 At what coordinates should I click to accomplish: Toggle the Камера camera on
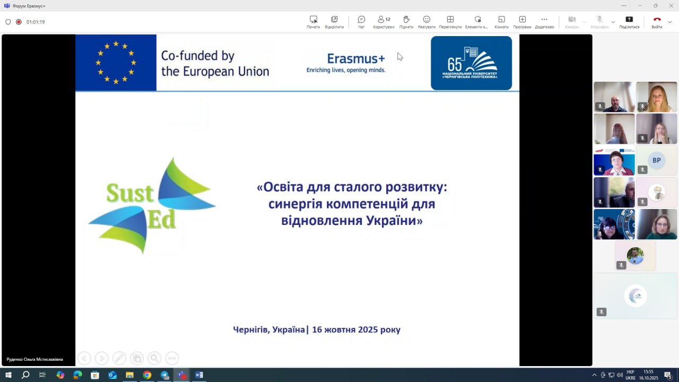point(572,22)
